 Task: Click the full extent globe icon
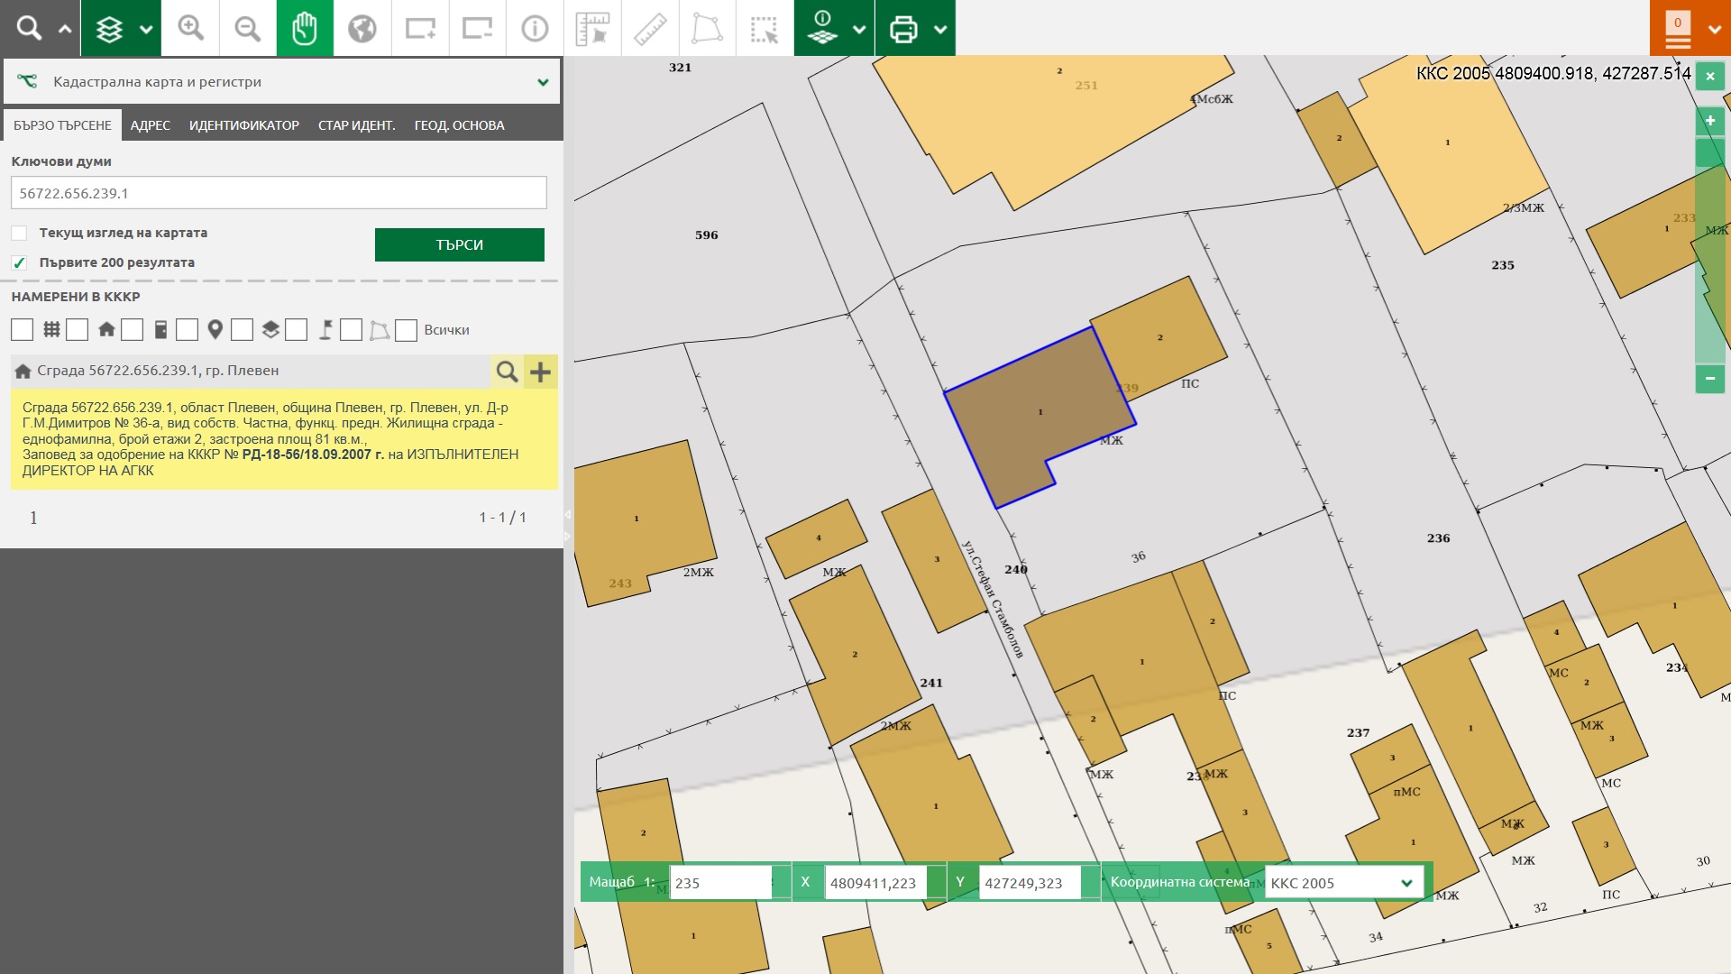pos(362,28)
